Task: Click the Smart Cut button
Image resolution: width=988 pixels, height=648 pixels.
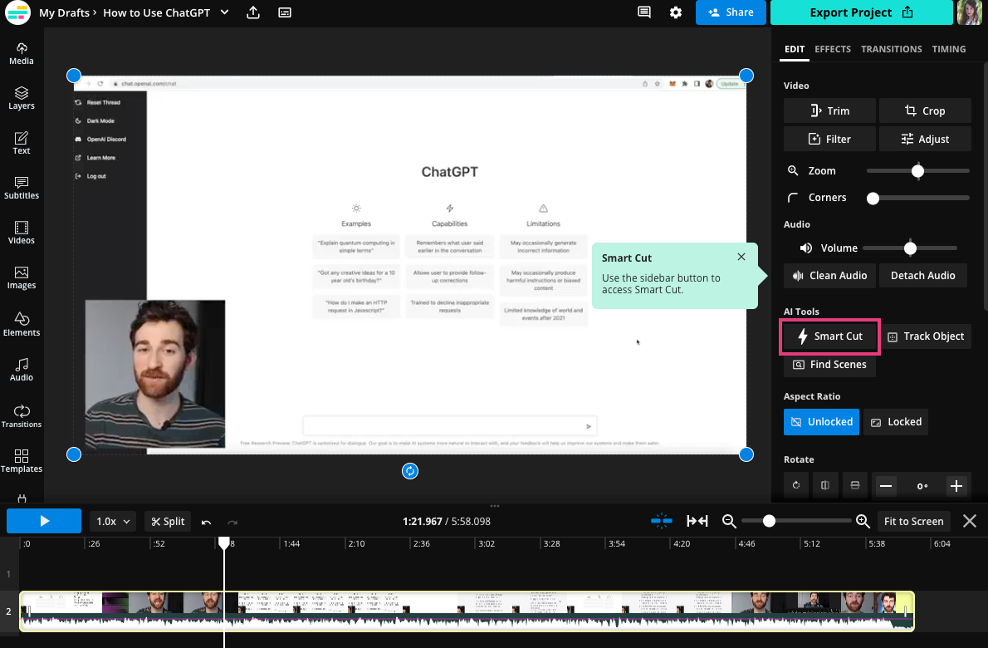Action: tap(830, 336)
